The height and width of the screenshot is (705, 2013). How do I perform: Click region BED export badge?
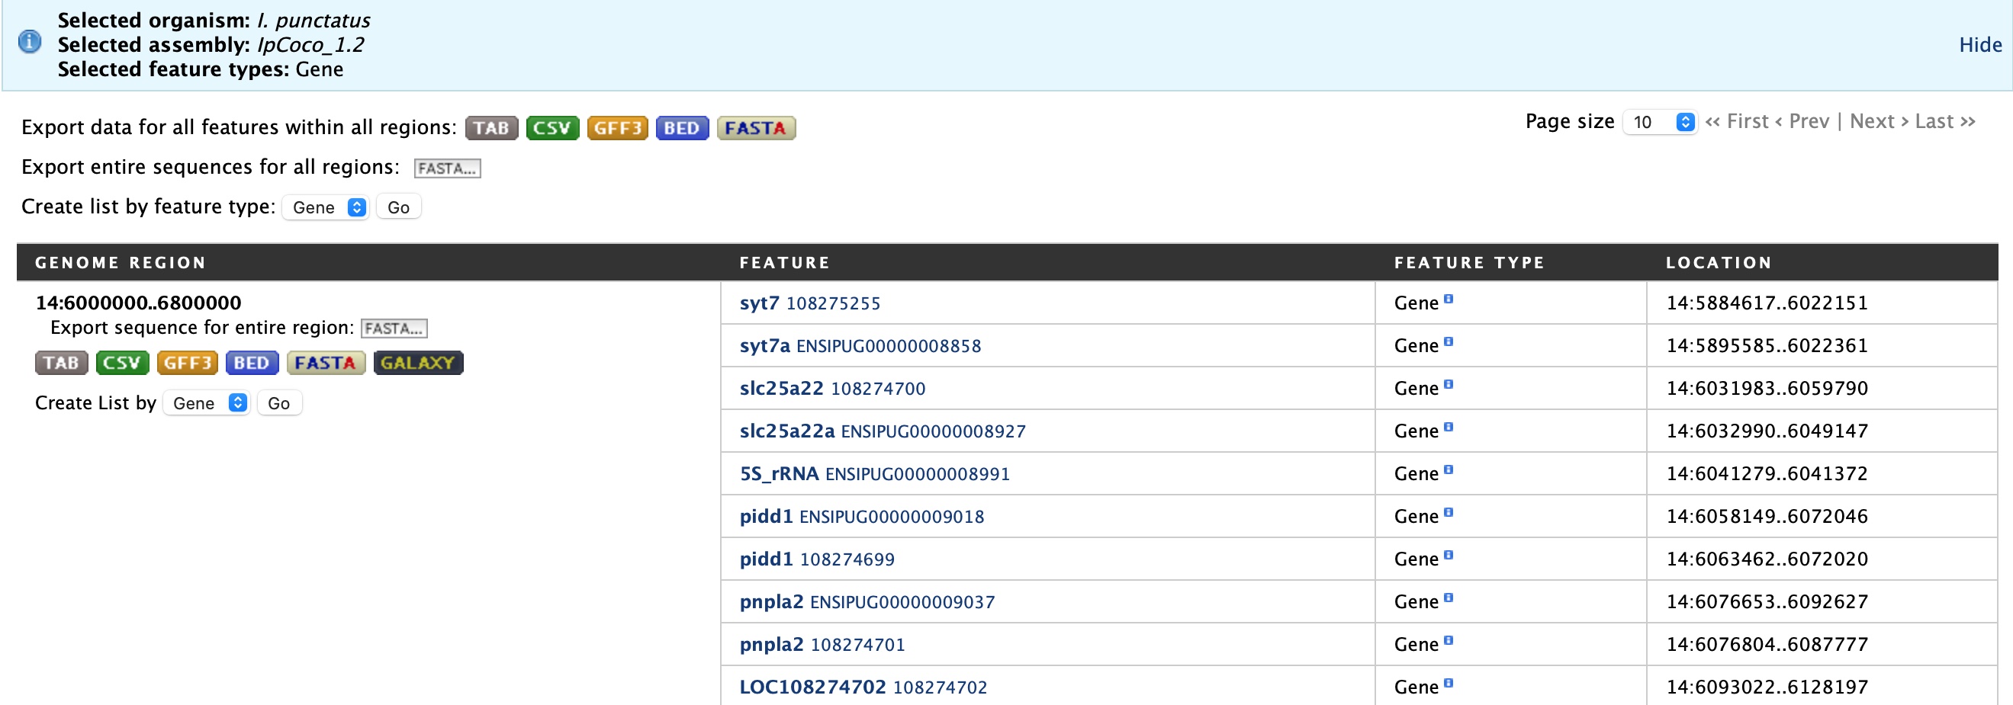pyautogui.click(x=252, y=363)
